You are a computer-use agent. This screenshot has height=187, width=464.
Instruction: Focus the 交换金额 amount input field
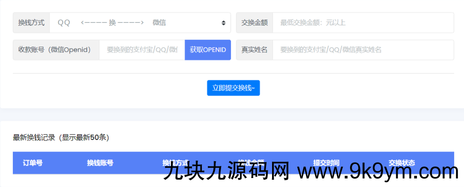(362, 23)
